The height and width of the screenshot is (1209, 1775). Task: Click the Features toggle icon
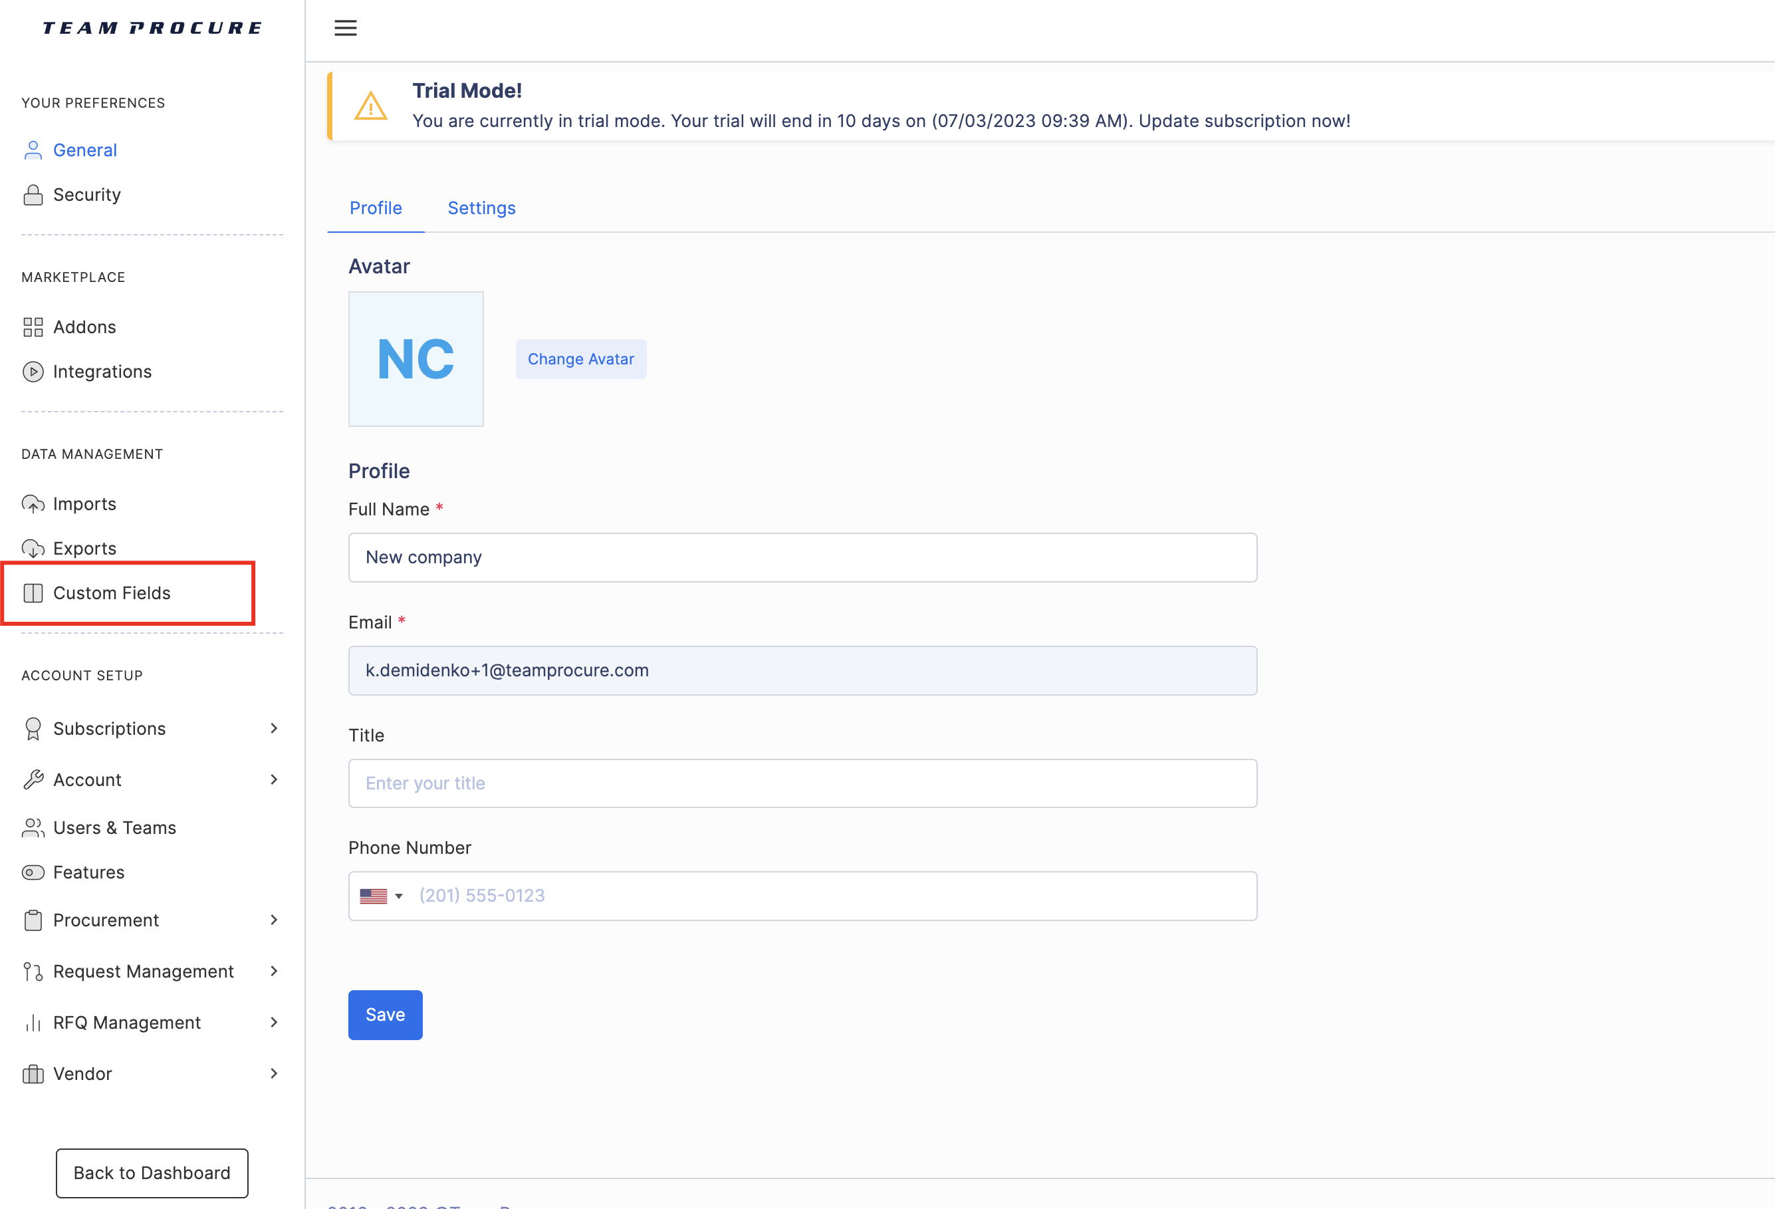click(33, 873)
